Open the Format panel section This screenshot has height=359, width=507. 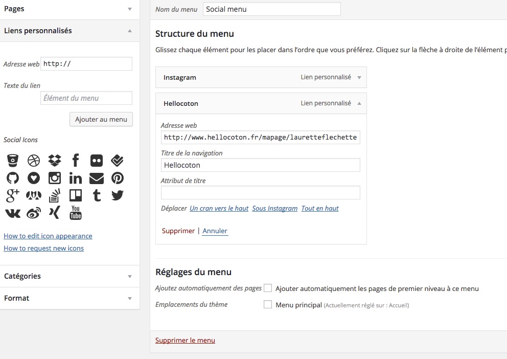pos(70,298)
